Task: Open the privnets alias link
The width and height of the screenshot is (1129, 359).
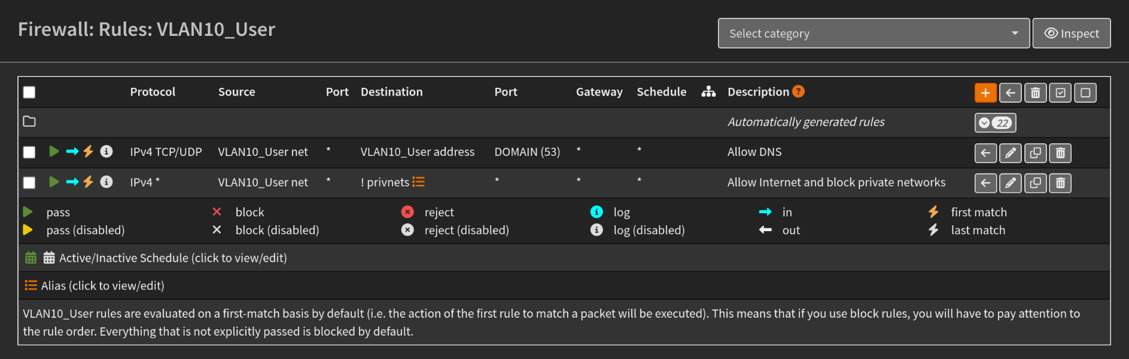Action: 388,182
